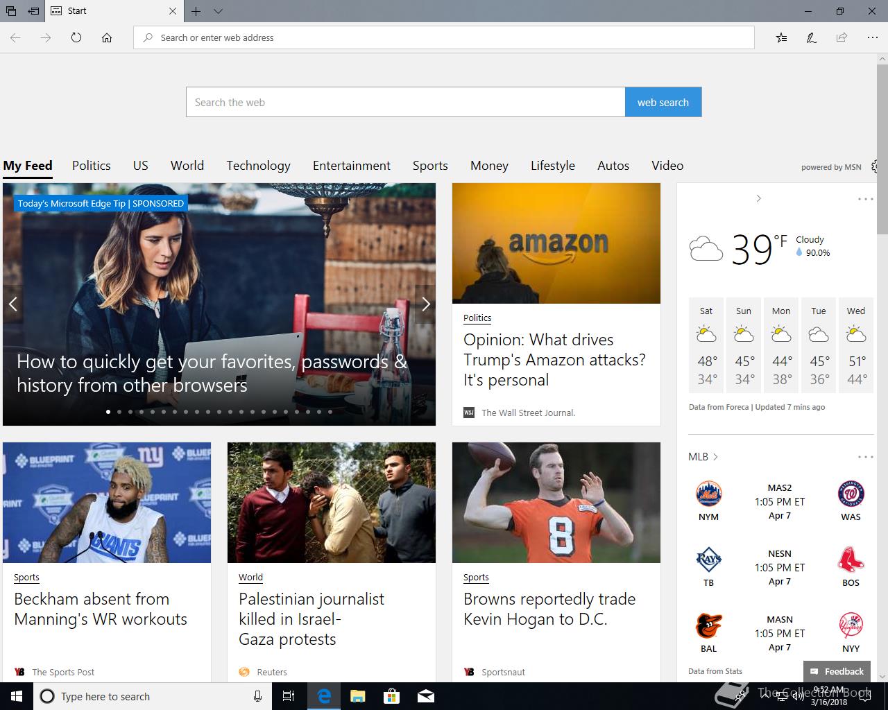Screen dimensions: 888x710
Task: Click the Orioles BAL logo
Action: [x=708, y=625]
